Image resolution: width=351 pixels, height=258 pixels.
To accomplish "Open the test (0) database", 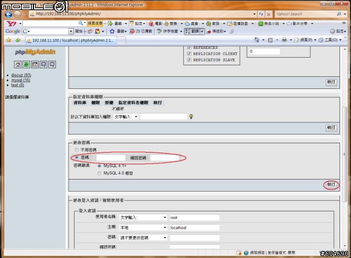I will click(x=18, y=85).
